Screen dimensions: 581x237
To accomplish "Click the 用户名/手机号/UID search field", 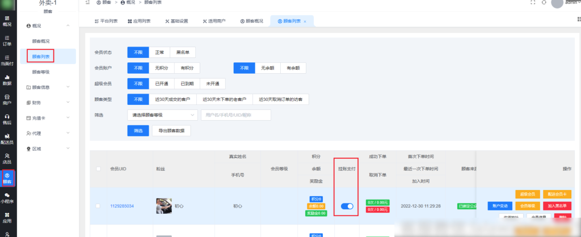I will (235, 115).
